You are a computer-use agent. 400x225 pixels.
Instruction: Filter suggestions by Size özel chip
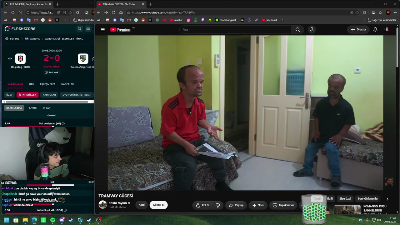pos(345,199)
